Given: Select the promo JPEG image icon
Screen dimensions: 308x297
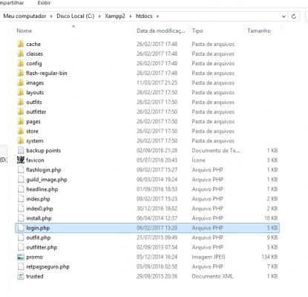Looking at the screenshot, I should pyautogui.click(x=21, y=257).
